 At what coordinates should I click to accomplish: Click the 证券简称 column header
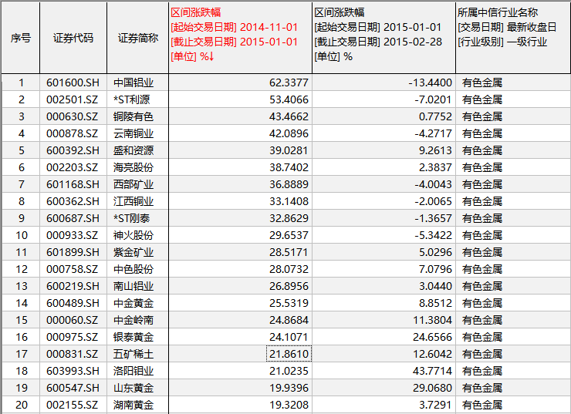tap(137, 38)
